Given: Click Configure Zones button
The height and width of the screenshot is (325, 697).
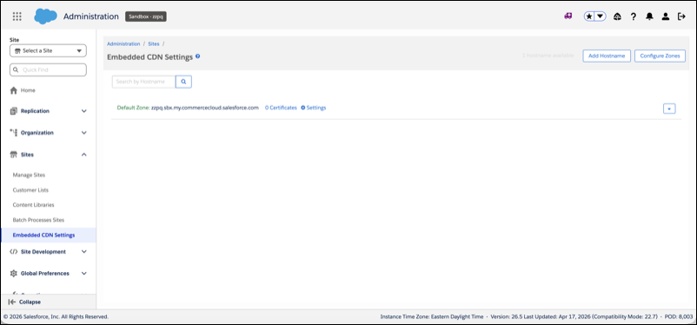Looking at the screenshot, I should (x=660, y=56).
